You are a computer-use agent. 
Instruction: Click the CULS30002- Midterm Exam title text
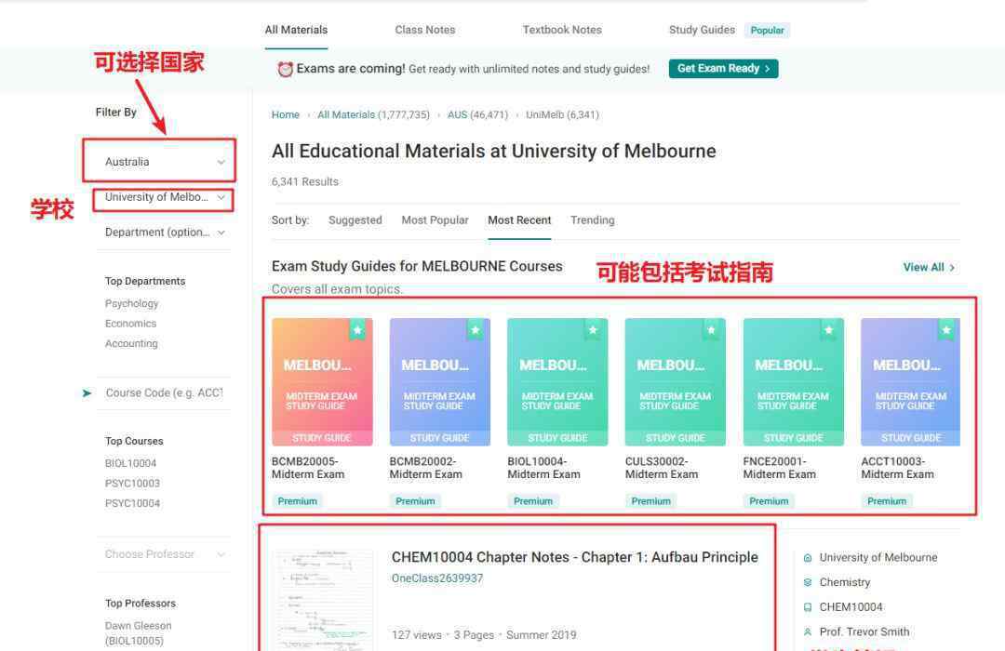662,468
